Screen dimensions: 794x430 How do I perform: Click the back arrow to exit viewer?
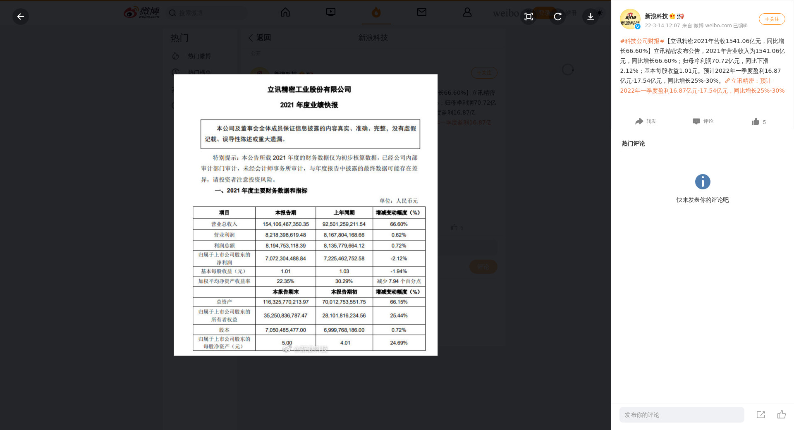tap(21, 17)
